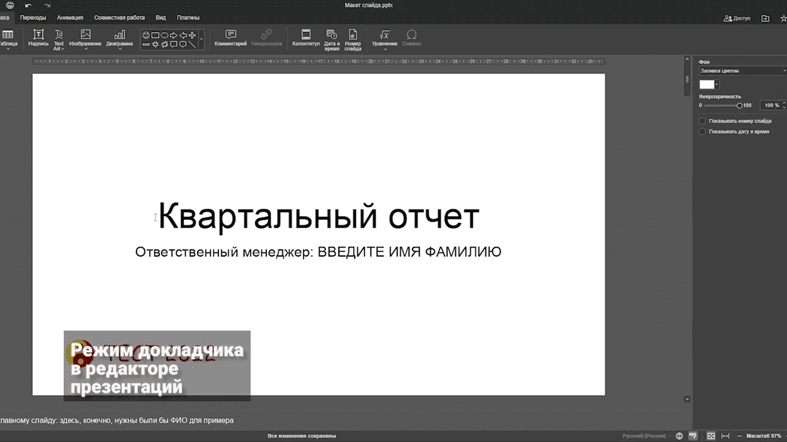Insert slide number via Номер слайда
This screenshot has height=442, width=787.
pos(353,39)
